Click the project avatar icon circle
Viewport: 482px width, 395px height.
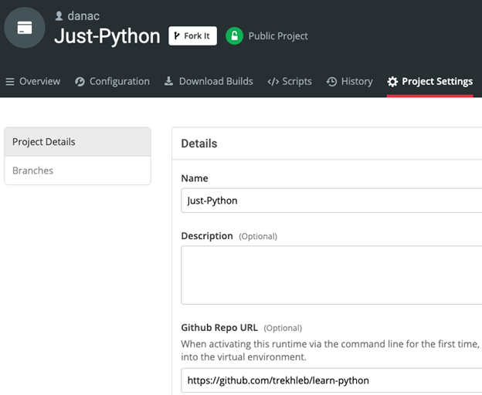click(25, 28)
